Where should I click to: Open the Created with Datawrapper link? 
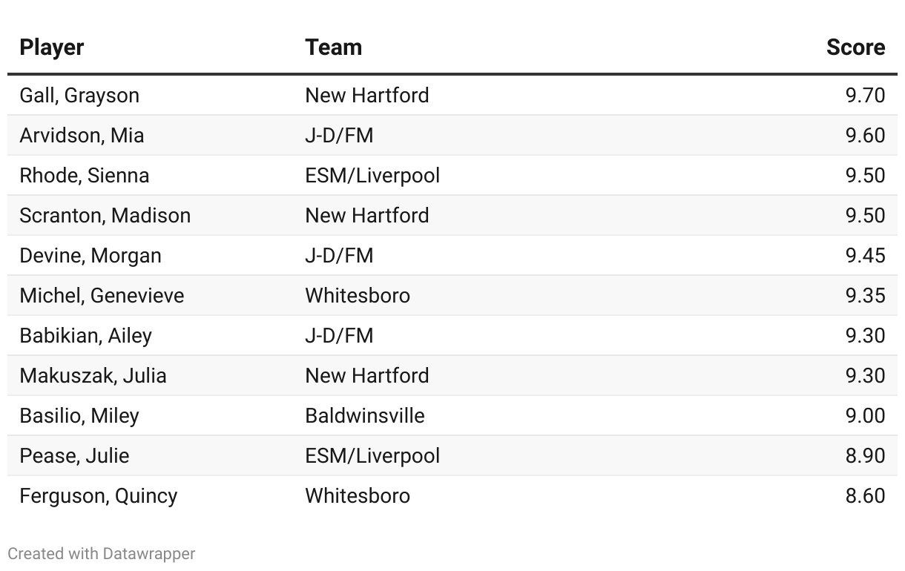click(102, 554)
